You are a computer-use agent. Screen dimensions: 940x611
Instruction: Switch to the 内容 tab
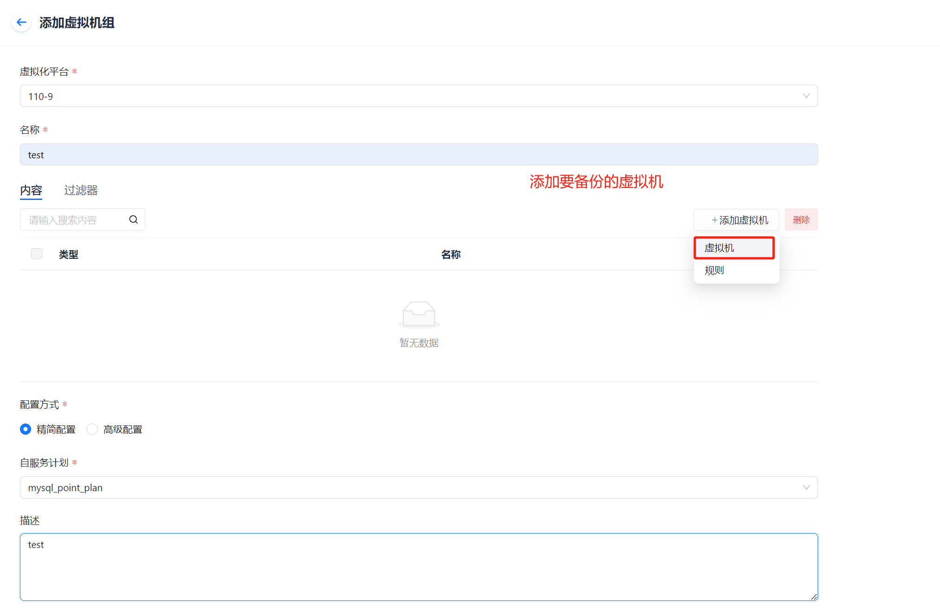pos(31,190)
